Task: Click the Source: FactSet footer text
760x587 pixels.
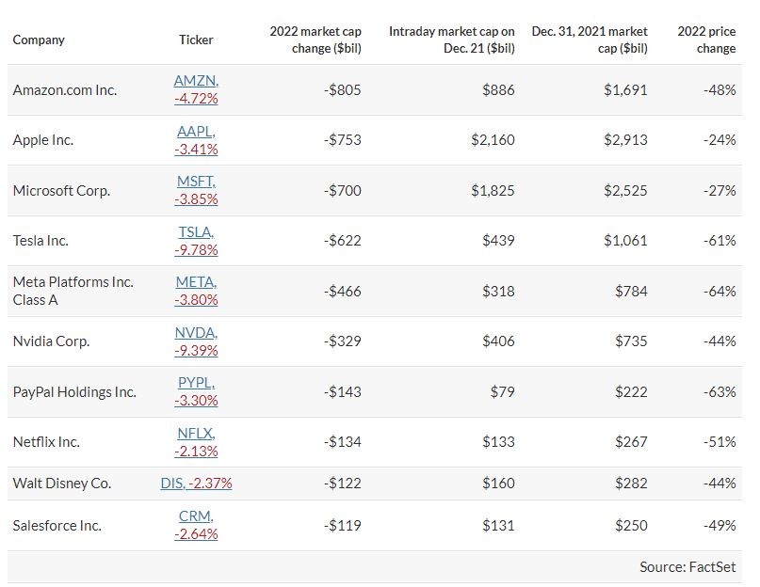Action: [687, 567]
